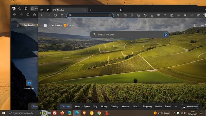Select the Discover feed tab
Viewport: 206px width, 116px height.
coord(66,106)
